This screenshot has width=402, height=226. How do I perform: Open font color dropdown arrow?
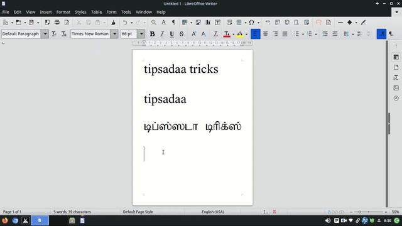[x=233, y=34]
